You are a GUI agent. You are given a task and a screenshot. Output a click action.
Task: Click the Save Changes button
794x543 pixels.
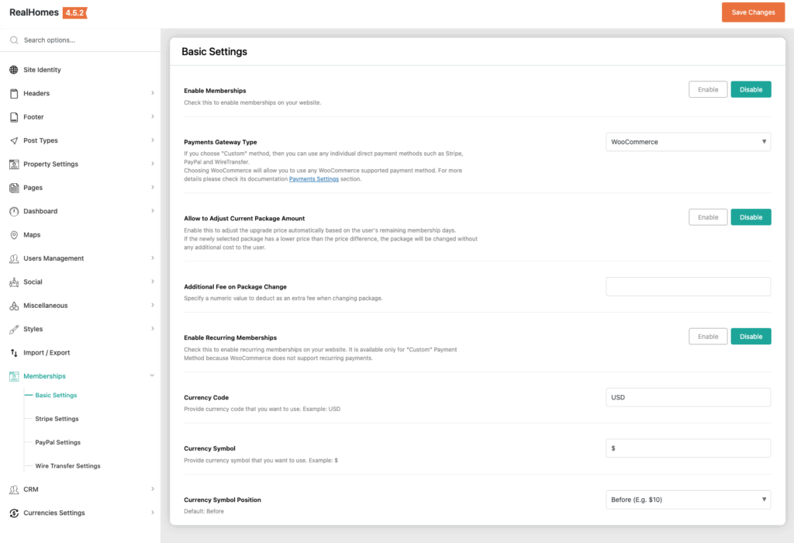click(753, 12)
